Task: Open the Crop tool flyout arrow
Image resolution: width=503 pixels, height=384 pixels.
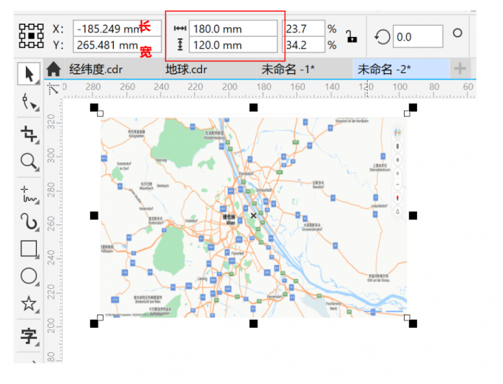Action: coord(37,142)
